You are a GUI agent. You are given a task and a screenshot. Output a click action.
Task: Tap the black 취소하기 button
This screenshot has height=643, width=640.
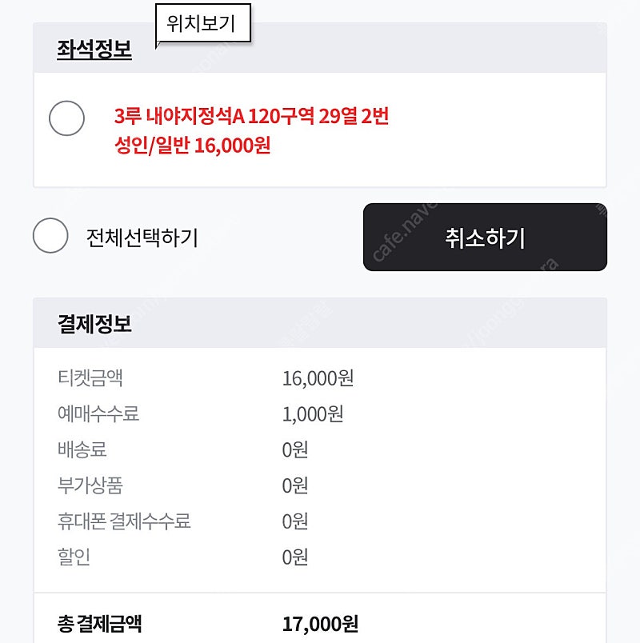tap(485, 237)
